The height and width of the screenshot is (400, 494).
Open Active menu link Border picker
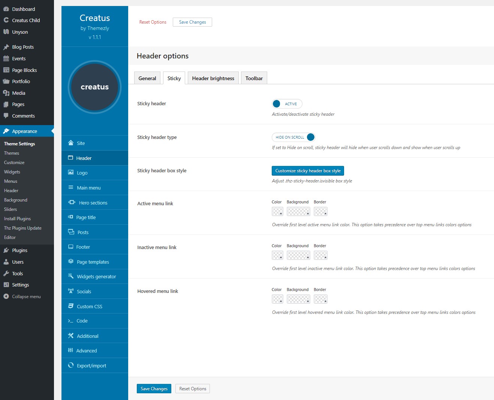[x=320, y=212]
